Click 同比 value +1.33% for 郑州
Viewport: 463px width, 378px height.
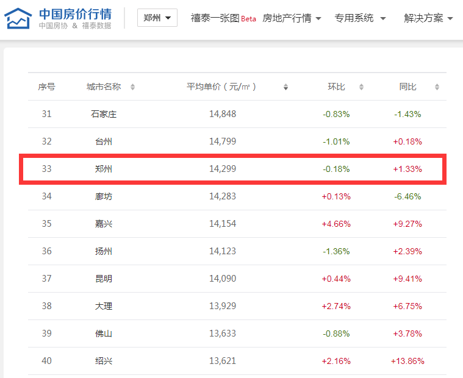pos(407,169)
